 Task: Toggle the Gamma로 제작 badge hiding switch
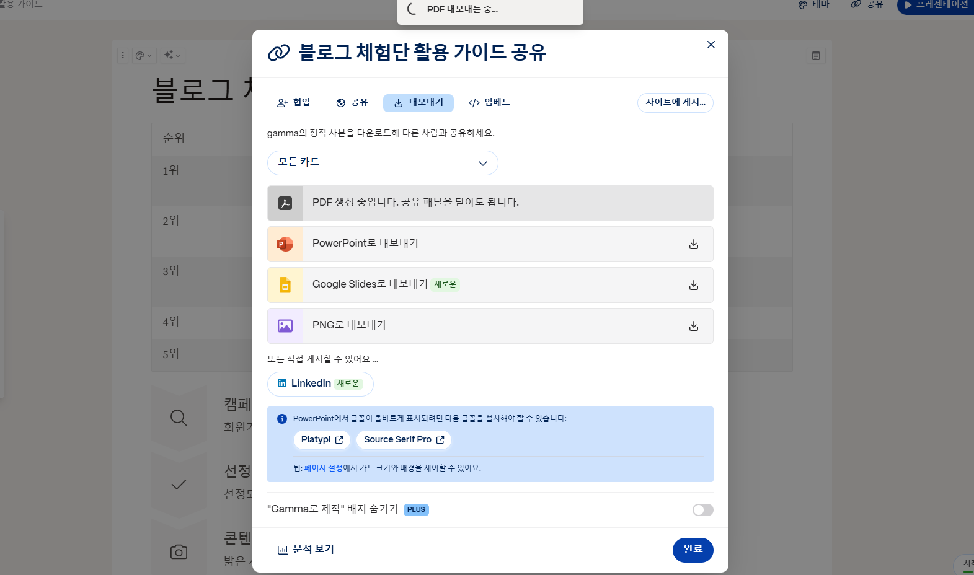pos(703,510)
